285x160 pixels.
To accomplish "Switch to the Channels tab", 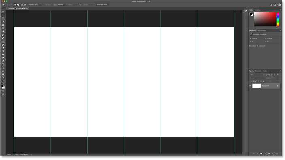I will 258,71.
